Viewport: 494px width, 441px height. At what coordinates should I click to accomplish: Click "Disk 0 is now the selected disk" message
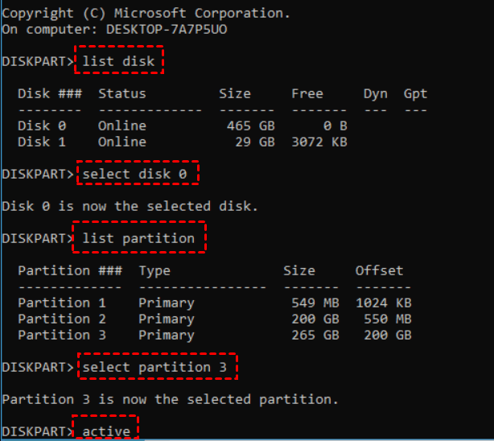pos(130,206)
